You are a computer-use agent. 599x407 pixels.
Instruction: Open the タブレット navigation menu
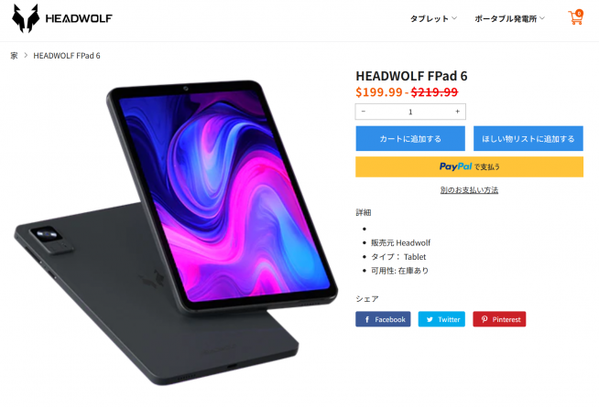430,18
